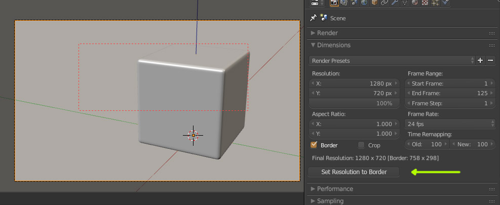Click the End Frame 125 field
This screenshot has height=205, width=500.
pos(450,93)
